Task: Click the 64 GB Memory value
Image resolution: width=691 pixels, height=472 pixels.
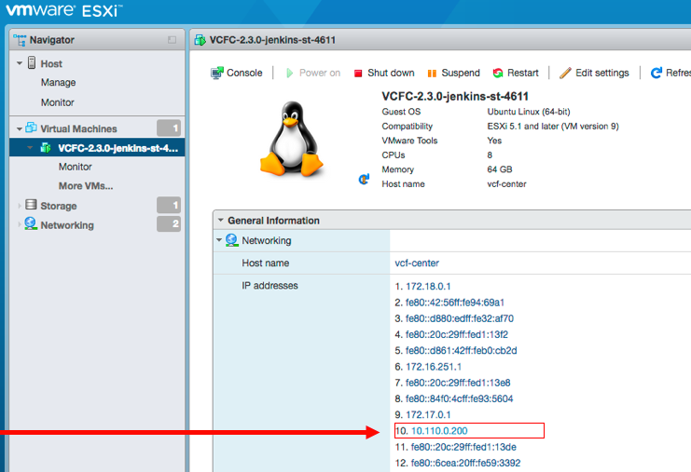Action: pyautogui.click(x=500, y=169)
